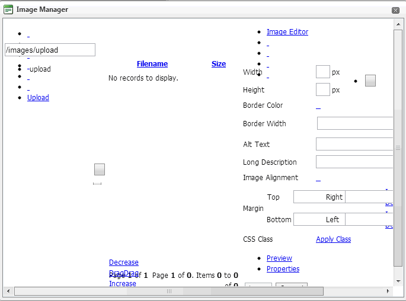Close the Image Manager dialog
This screenshot has width=406, height=301.
395,10
